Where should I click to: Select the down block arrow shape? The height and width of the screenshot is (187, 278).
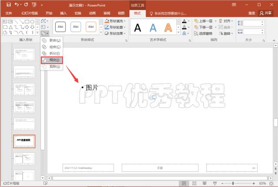click(x=32, y=27)
